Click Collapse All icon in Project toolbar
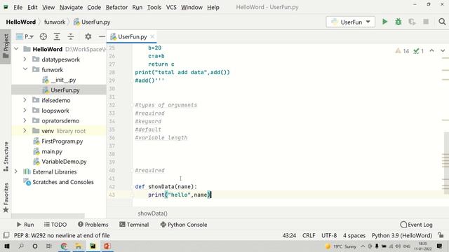The width and height of the screenshot is (449, 252). (x=71, y=36)
